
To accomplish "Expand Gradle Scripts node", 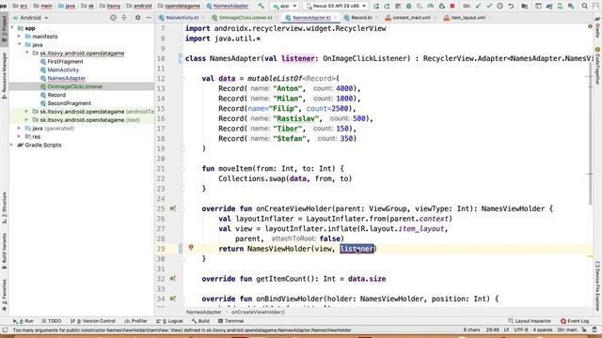I will (12, 145).
